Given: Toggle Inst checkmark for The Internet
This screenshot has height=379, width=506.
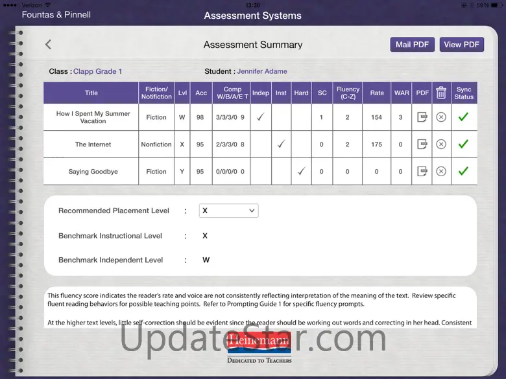Looking at the screenshot, I should 281,144.
